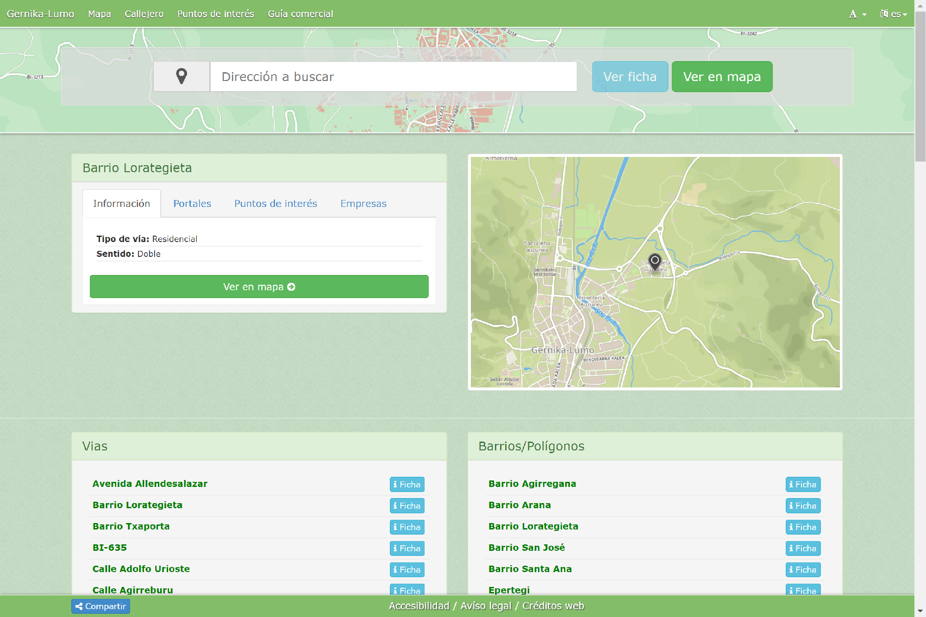The image size is (926, 617).
Task: Open the font size dropdown
Action: (857, 14)
